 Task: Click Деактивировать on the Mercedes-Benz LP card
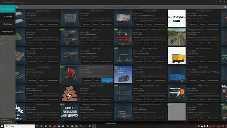pyautogui.click(x=160, y=118)
